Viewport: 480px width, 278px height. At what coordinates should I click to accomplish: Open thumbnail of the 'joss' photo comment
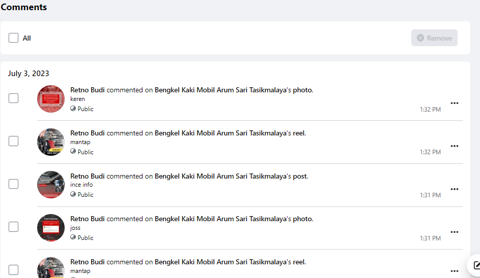[x=51, y=228]
